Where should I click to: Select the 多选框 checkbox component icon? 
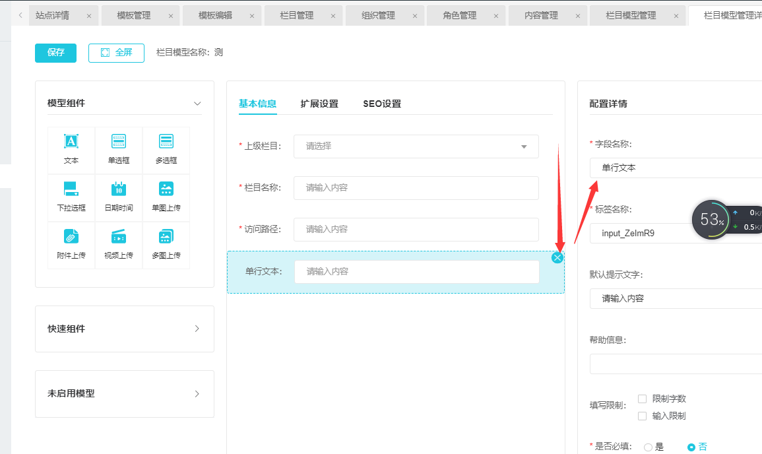[166, 141]
